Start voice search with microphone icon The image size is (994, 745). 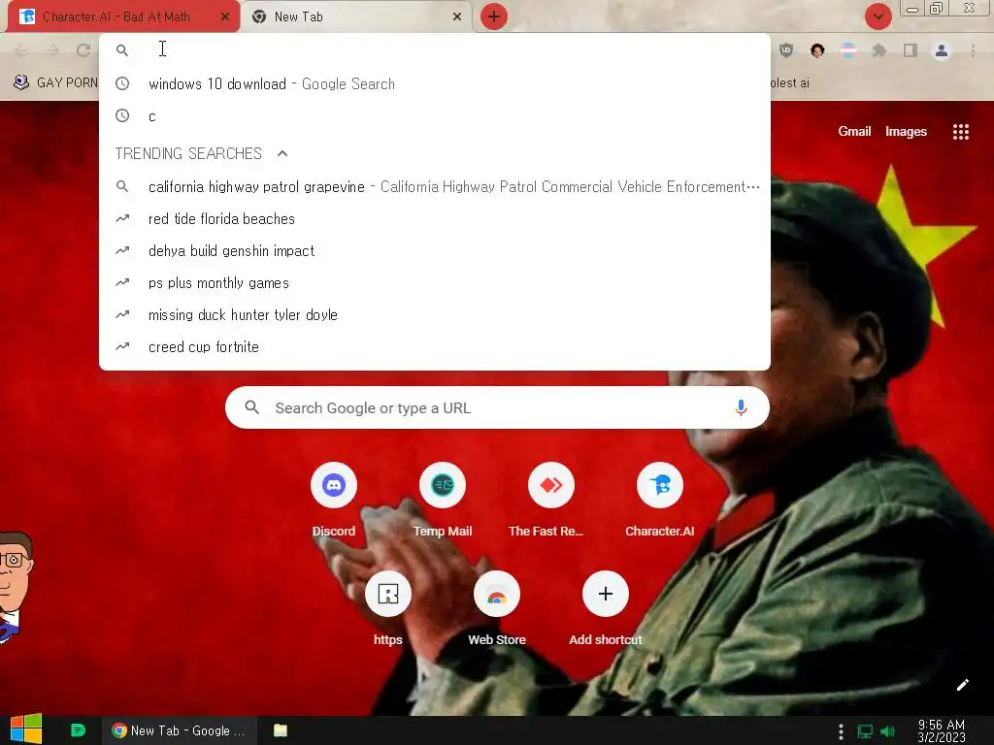tap(741, 407)
